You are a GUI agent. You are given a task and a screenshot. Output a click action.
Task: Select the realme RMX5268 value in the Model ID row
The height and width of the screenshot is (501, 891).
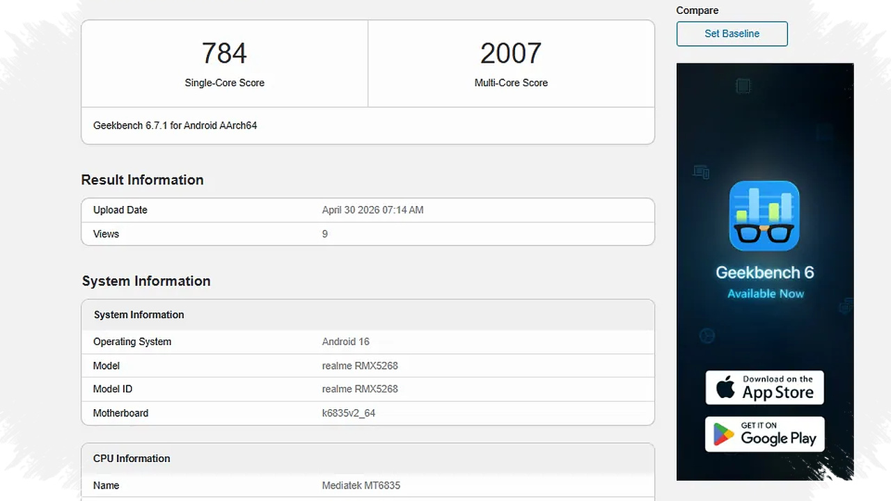click(360, 389)
